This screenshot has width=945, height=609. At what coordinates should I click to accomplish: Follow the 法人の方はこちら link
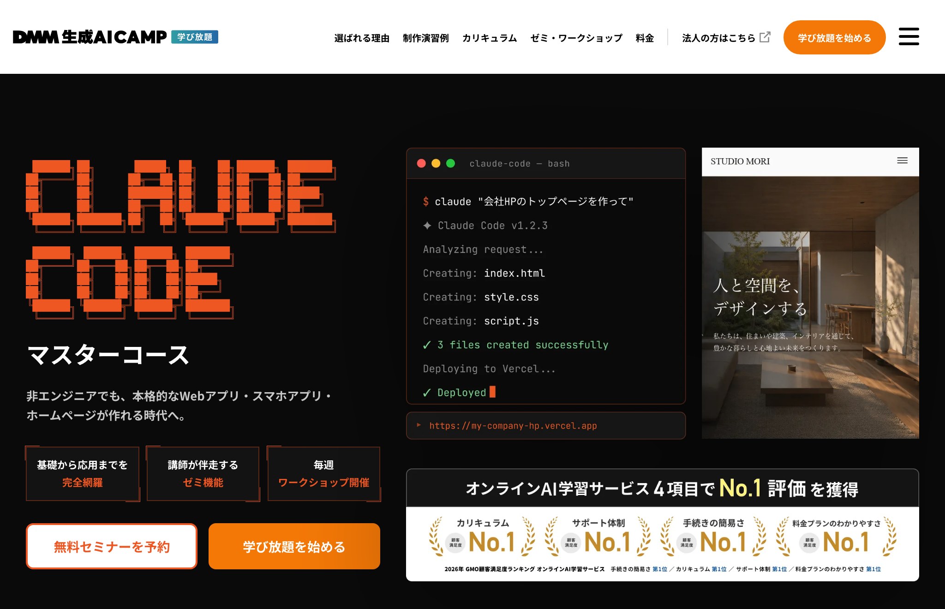click(x=718, y=38)
